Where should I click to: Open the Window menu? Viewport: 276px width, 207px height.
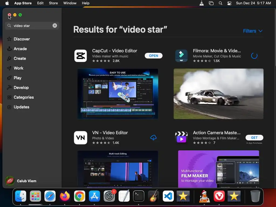[70, 3]
